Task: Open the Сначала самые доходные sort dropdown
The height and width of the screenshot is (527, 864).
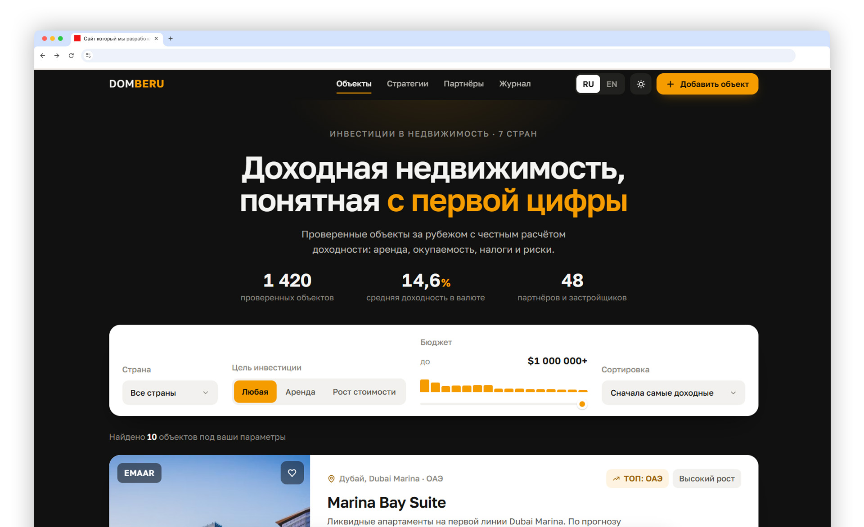Action: point(673,393)
